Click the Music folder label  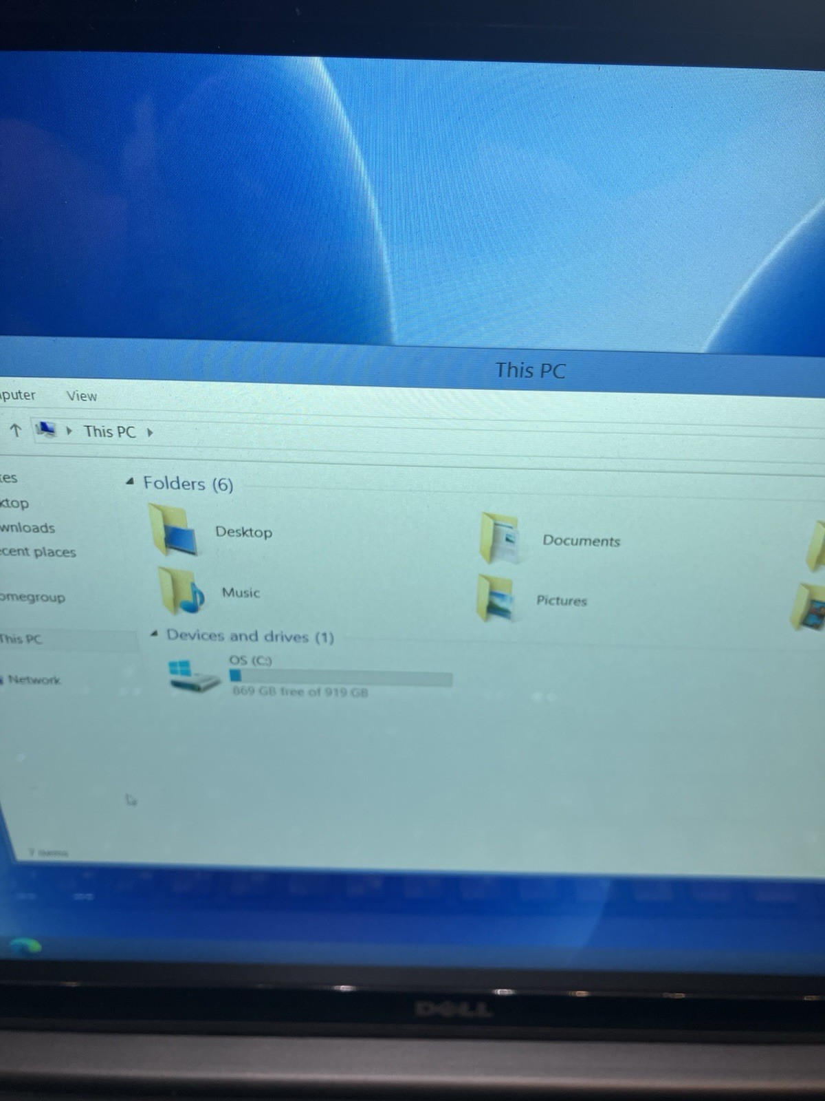(241, 592)
